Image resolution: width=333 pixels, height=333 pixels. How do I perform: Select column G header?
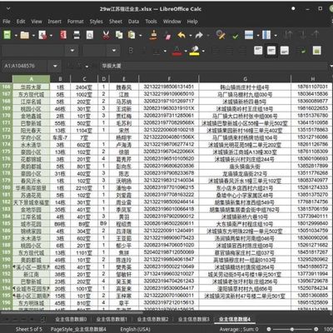[x=245, y=79]
